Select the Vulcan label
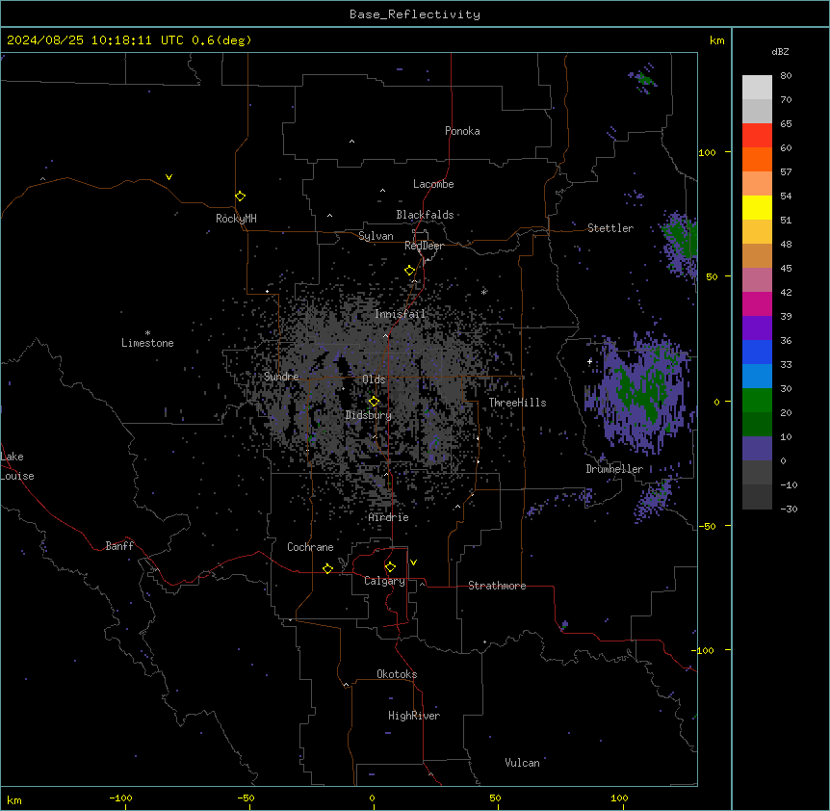The width and height of the screenshot is (830, 811). tap(522, 763)
